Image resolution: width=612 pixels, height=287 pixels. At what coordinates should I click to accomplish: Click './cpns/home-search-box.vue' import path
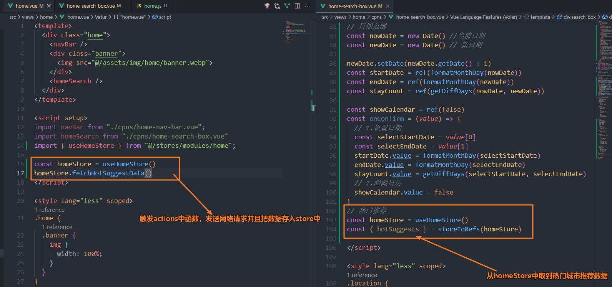(x=175, y=136)
